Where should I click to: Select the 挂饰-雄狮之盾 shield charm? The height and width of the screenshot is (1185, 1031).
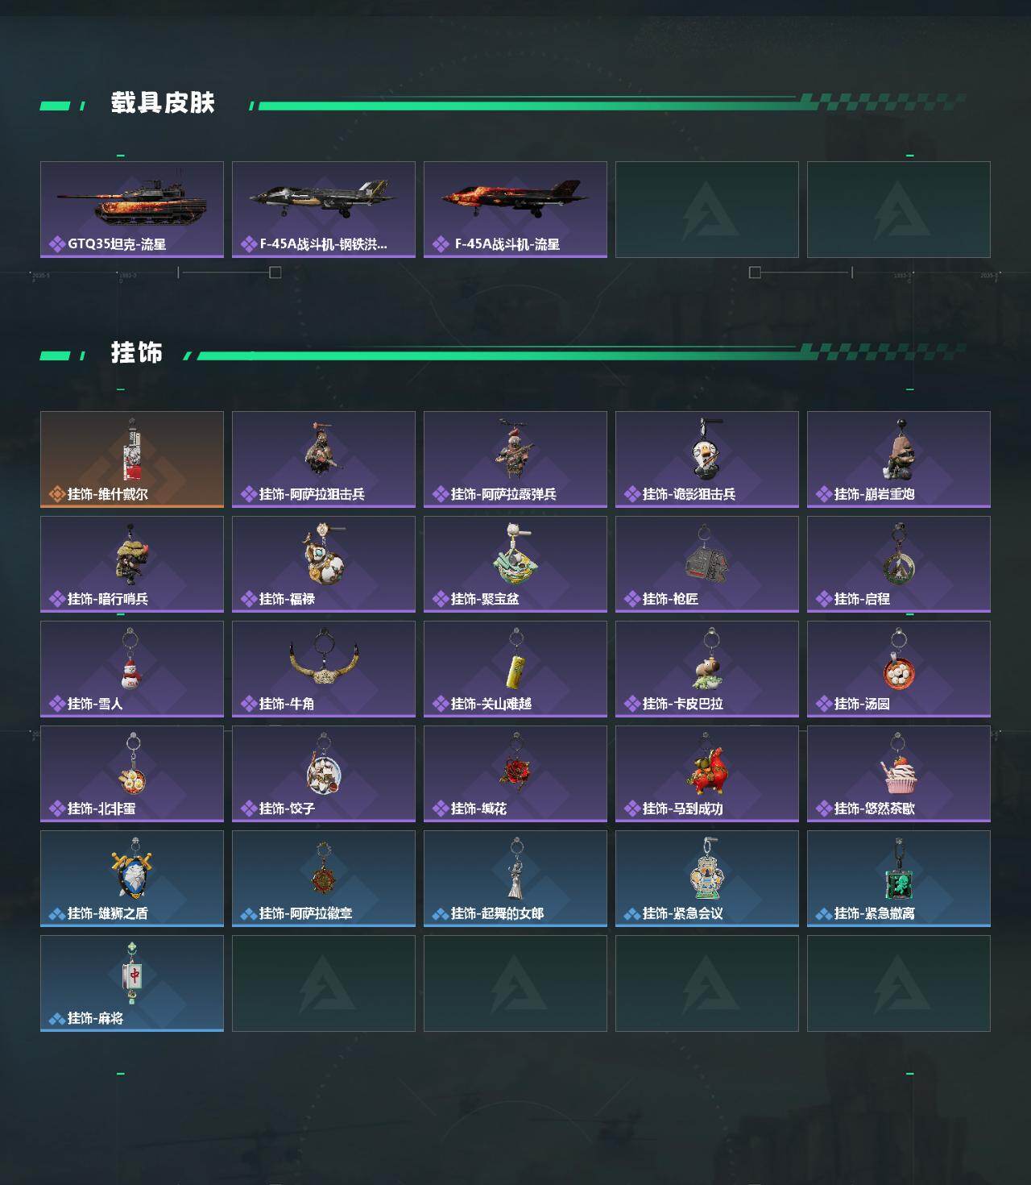pyautogui.click(x=132, y=879)
